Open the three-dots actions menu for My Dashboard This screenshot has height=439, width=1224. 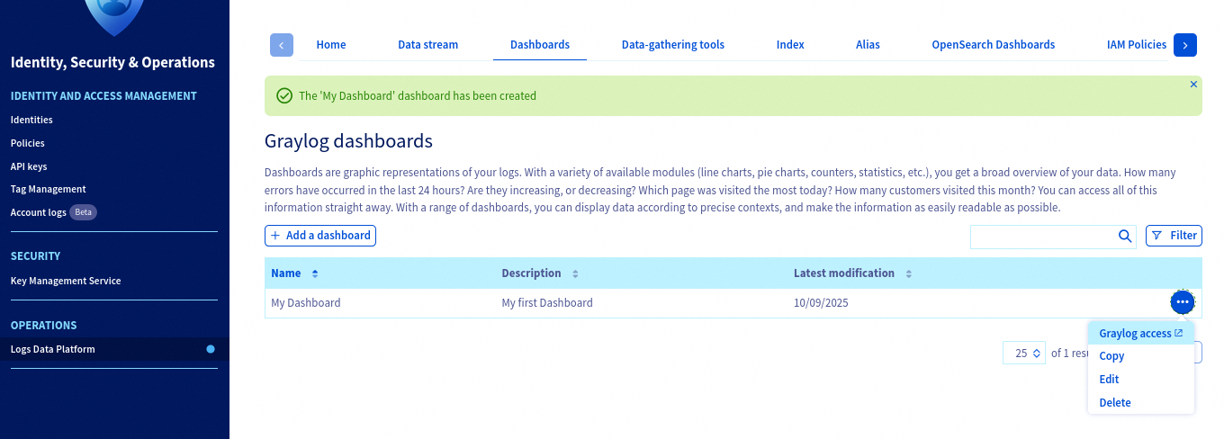coord(1183,302)
